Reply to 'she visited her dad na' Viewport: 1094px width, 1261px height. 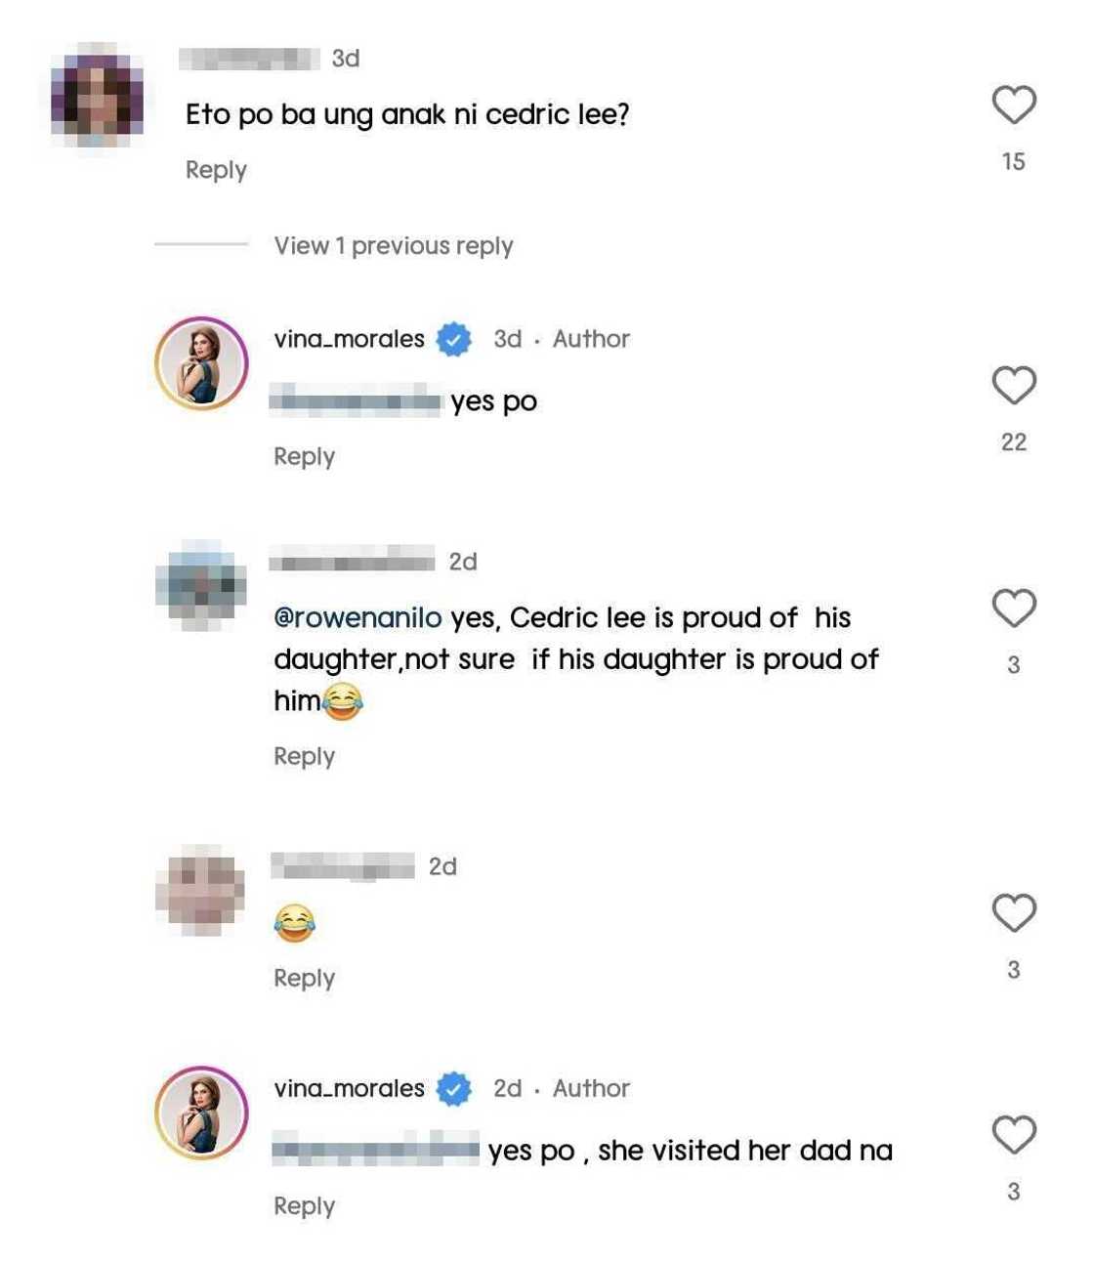(x=304, y=1206)
